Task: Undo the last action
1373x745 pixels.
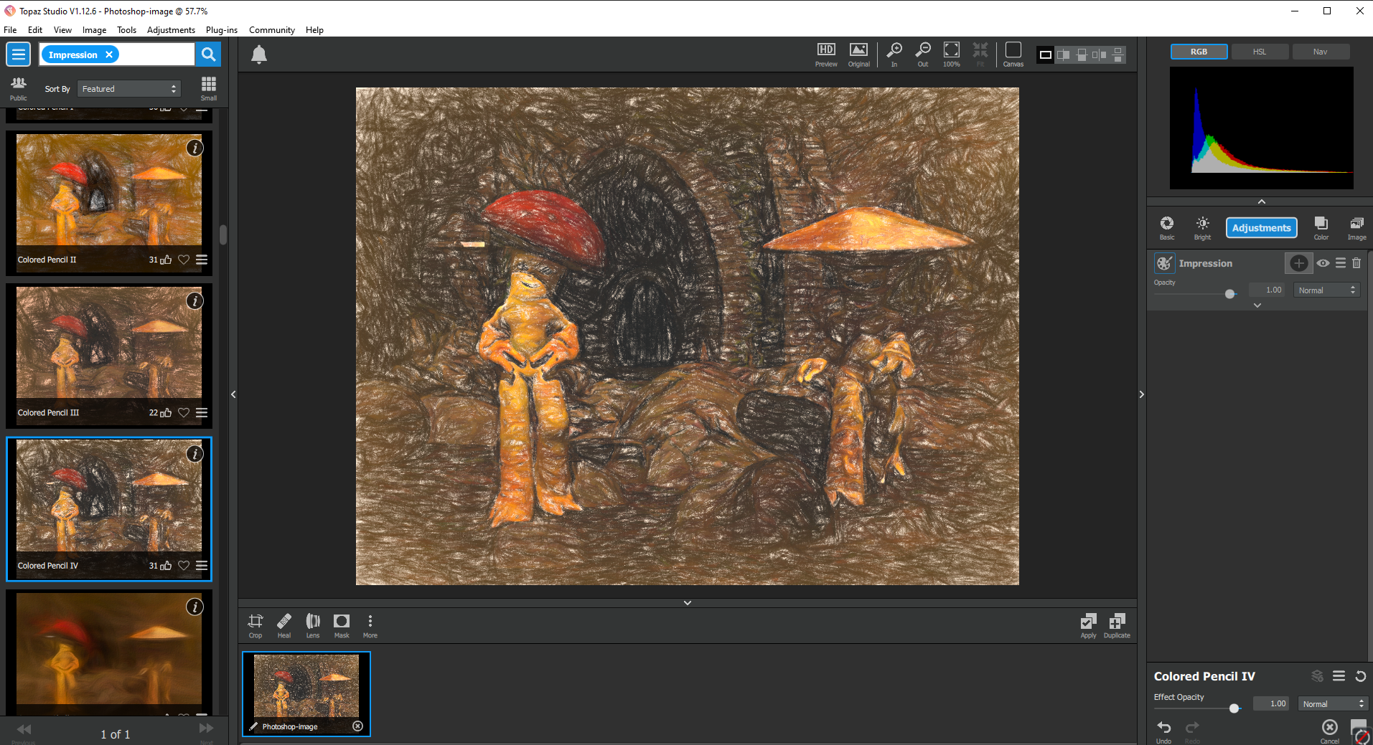Action: (1164, 731)
